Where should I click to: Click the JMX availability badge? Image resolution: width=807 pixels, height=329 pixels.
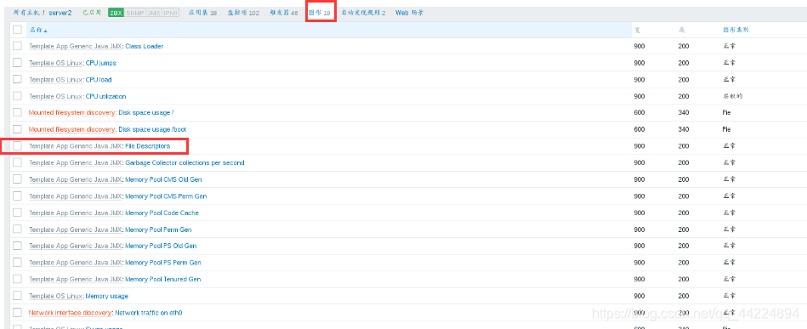point(154,13)
